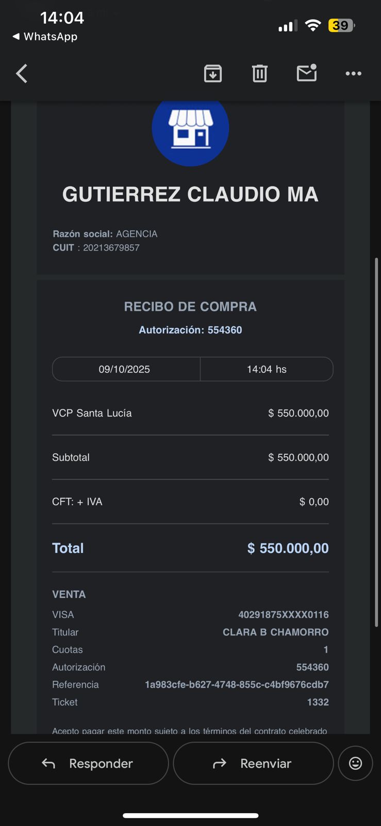The height and width of the screenshot is (826, 381).
Task: Return to WhatsApp via back link
Action: point(45,37)
